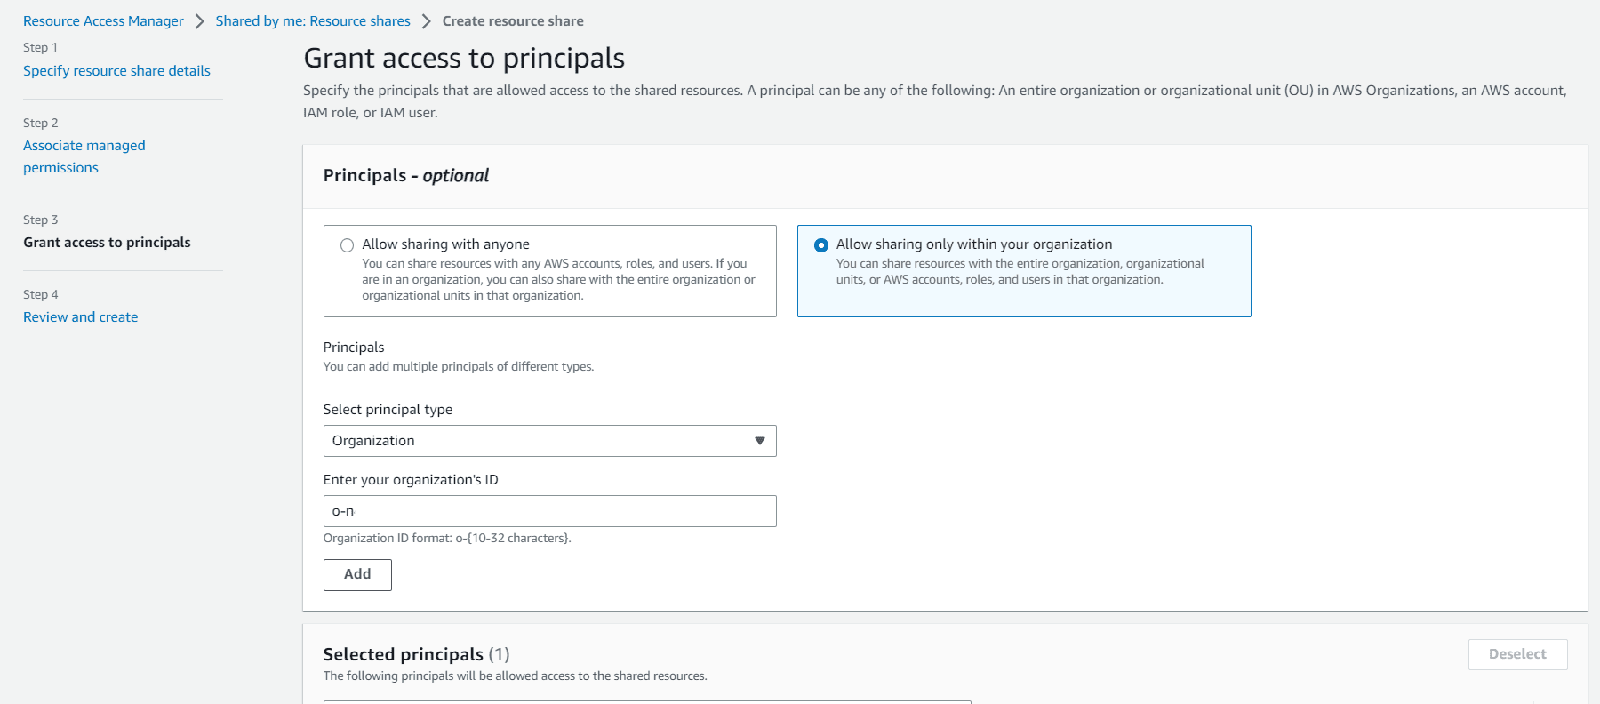
Task: Click the Add button
Action: [x=357, y=574]
